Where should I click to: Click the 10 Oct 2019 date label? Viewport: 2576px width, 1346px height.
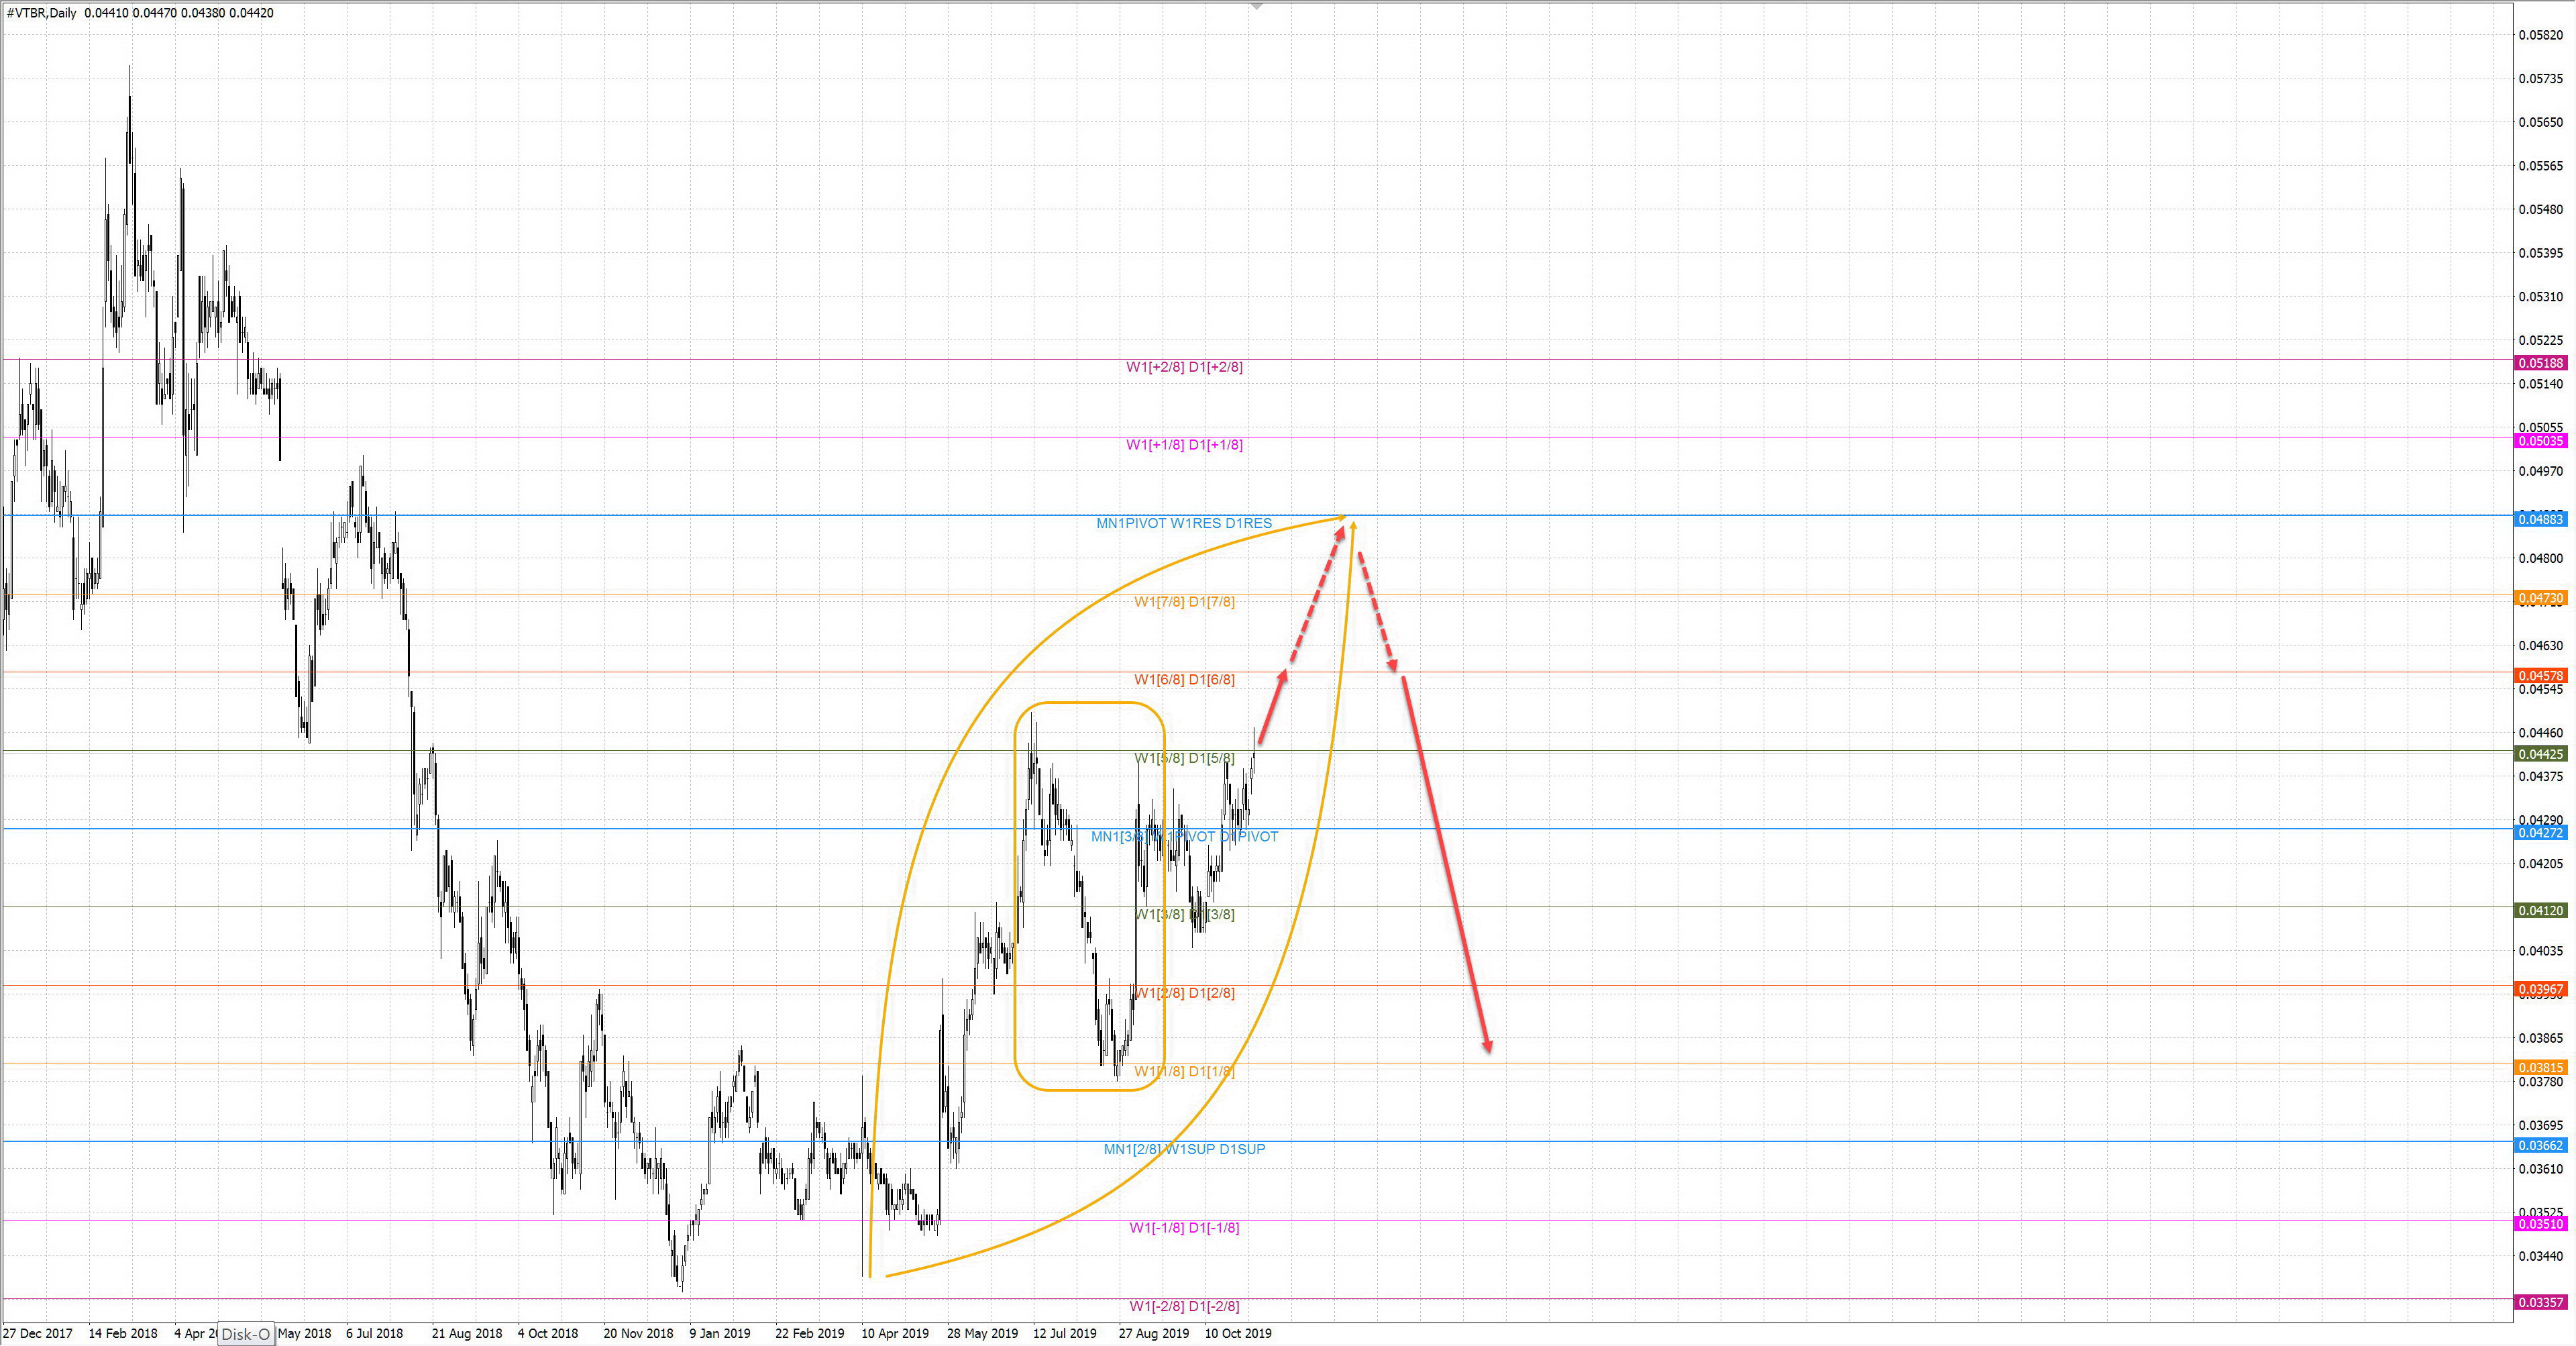click(1238, 1333)
